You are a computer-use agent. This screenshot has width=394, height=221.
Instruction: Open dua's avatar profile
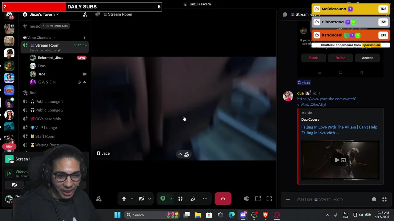click(x=288, y=96)
